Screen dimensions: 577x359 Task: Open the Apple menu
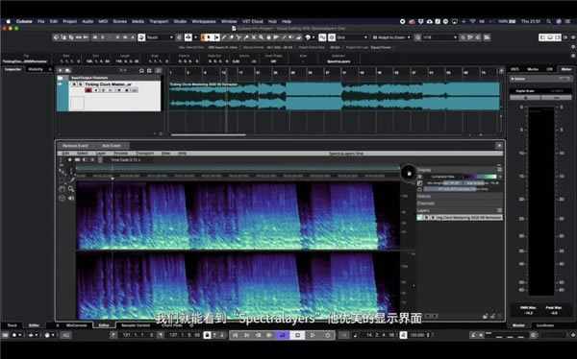8,21
